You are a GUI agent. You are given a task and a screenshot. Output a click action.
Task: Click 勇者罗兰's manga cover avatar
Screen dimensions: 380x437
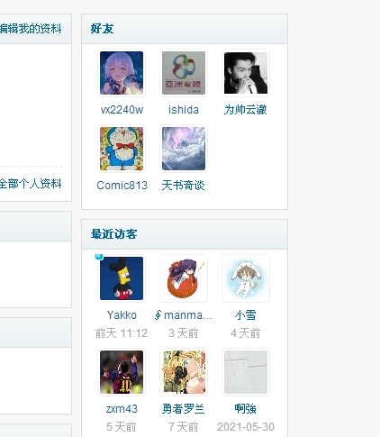[184, 372]
